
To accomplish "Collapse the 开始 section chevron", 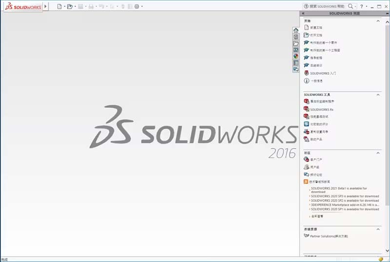I will click(x=378, y=21).
